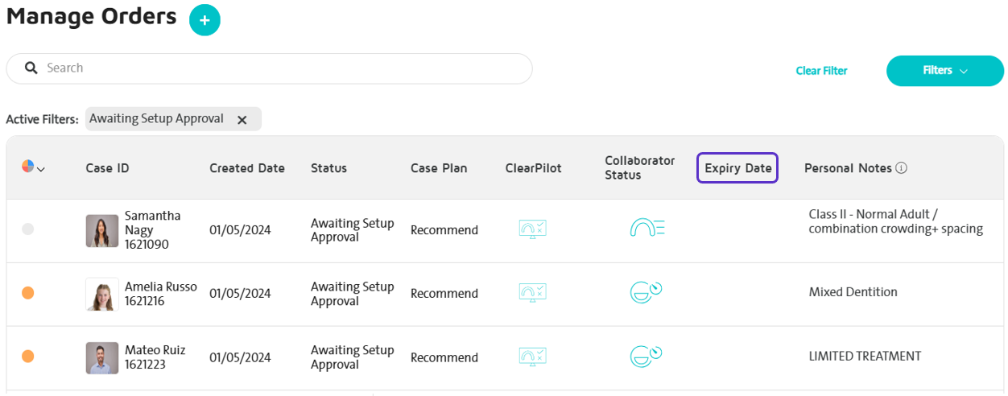Open Samantha Nagy's profile photo thumbnail

click(x=102, y=231)
